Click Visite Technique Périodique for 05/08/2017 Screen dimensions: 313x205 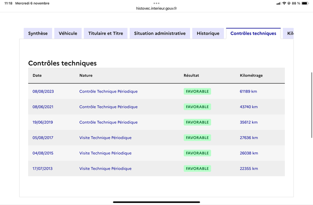coord(105,138)
